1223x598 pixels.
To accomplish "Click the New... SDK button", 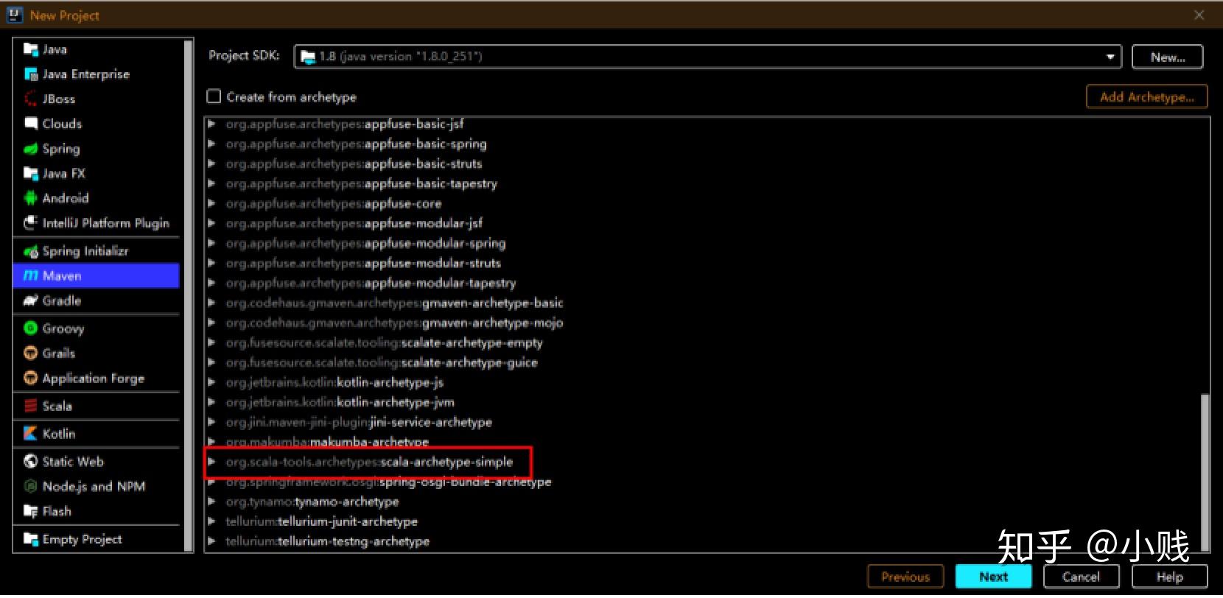I will pyautogui.click(x=1168, y=57).
